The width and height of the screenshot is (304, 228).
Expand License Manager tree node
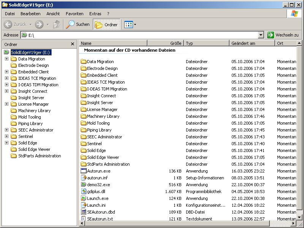pos(6,104)
